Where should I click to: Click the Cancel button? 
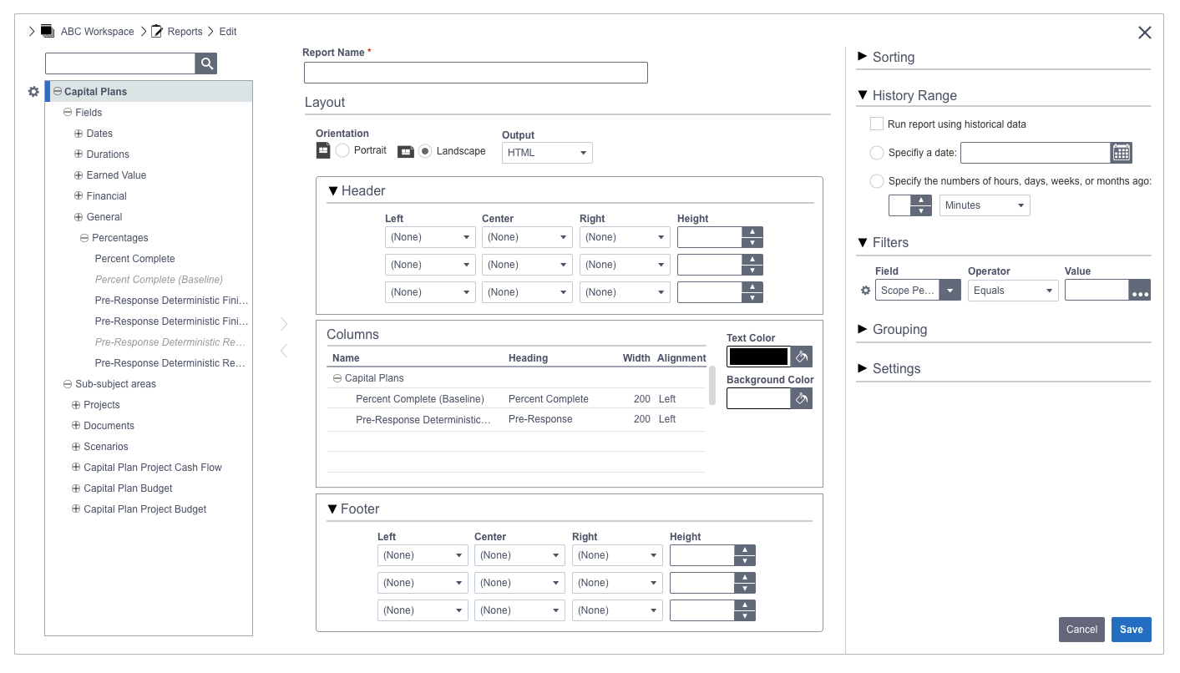point(1081,630)
